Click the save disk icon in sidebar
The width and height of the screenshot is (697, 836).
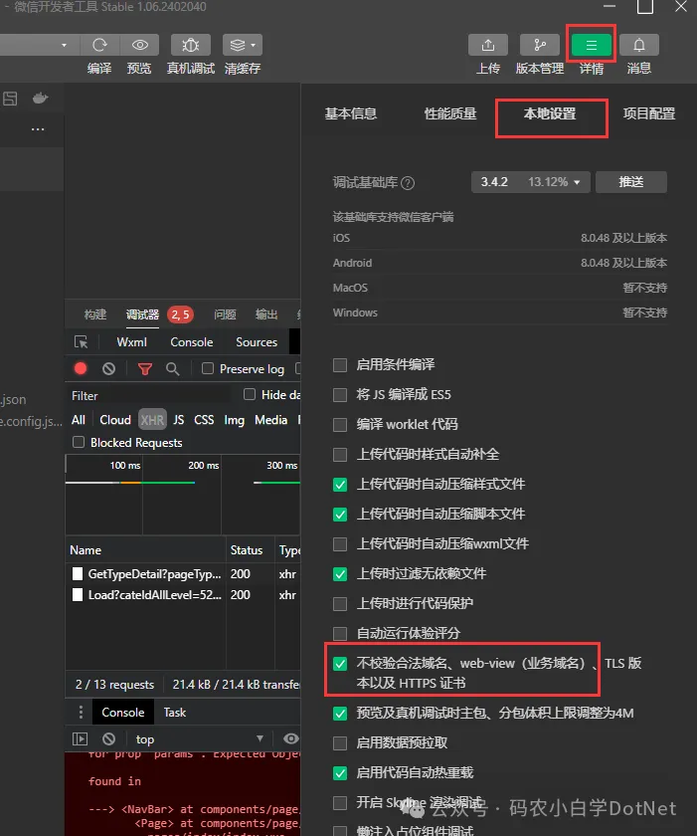(x=10, y=99)
